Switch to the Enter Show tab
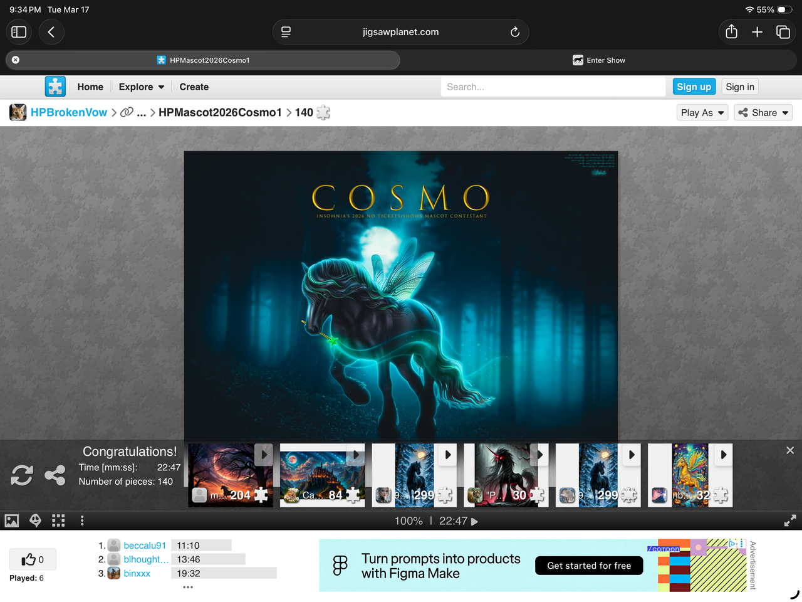The width and height of the screenshot is (802, 602). point(599,60)
